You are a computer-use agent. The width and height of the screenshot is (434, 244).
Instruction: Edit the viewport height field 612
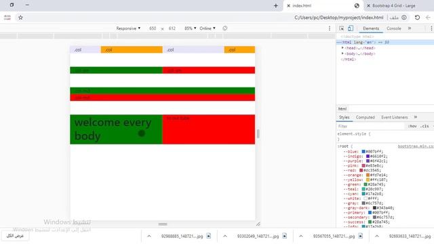click(172, 28)
